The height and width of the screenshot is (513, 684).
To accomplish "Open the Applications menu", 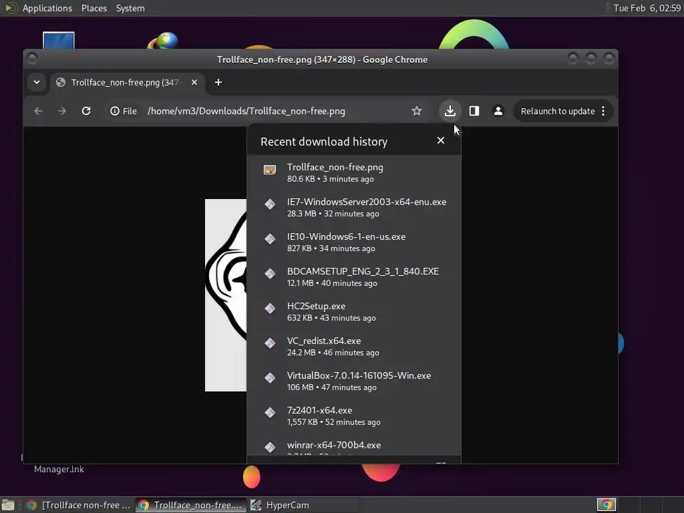I will [x=47, y=8].
